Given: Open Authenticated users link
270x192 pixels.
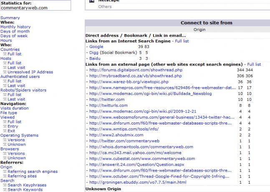Looking at the screenshot, I should 20,77.
